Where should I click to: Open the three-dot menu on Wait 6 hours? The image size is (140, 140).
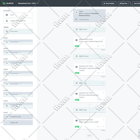(x=103, y=56)
